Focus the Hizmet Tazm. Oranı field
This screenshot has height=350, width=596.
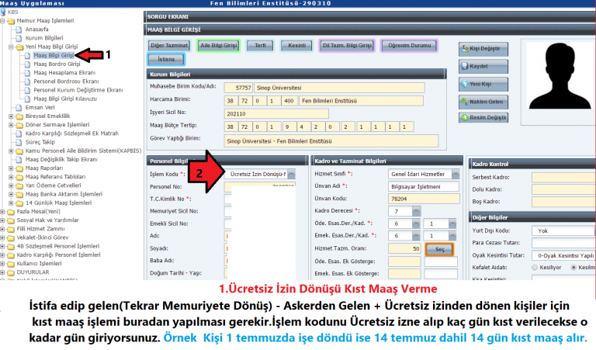[404, 249]
